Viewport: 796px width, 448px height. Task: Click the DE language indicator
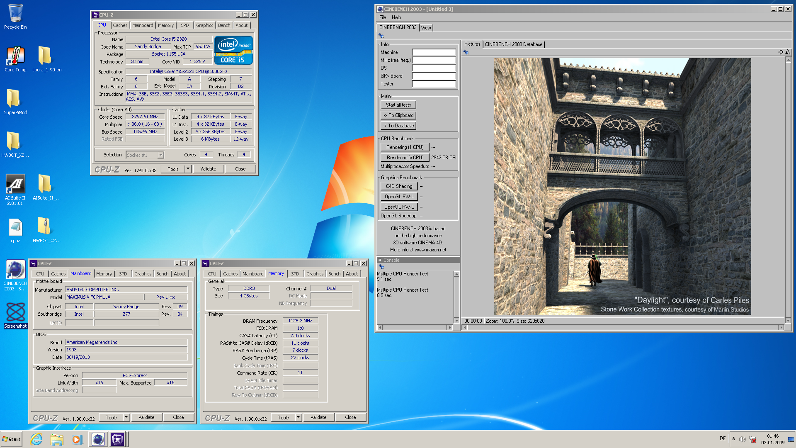(723, 438)
